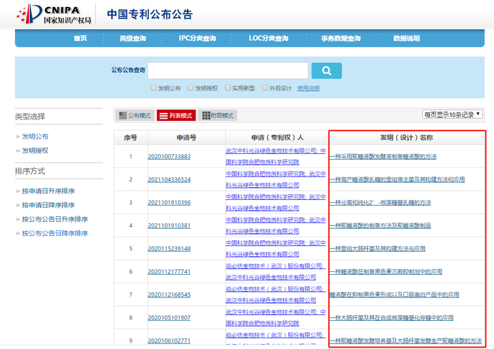
Task: Open patent title 一种唾液酸在制备黑色素沉着抑制剂中的应用
Action: point(386,272)
